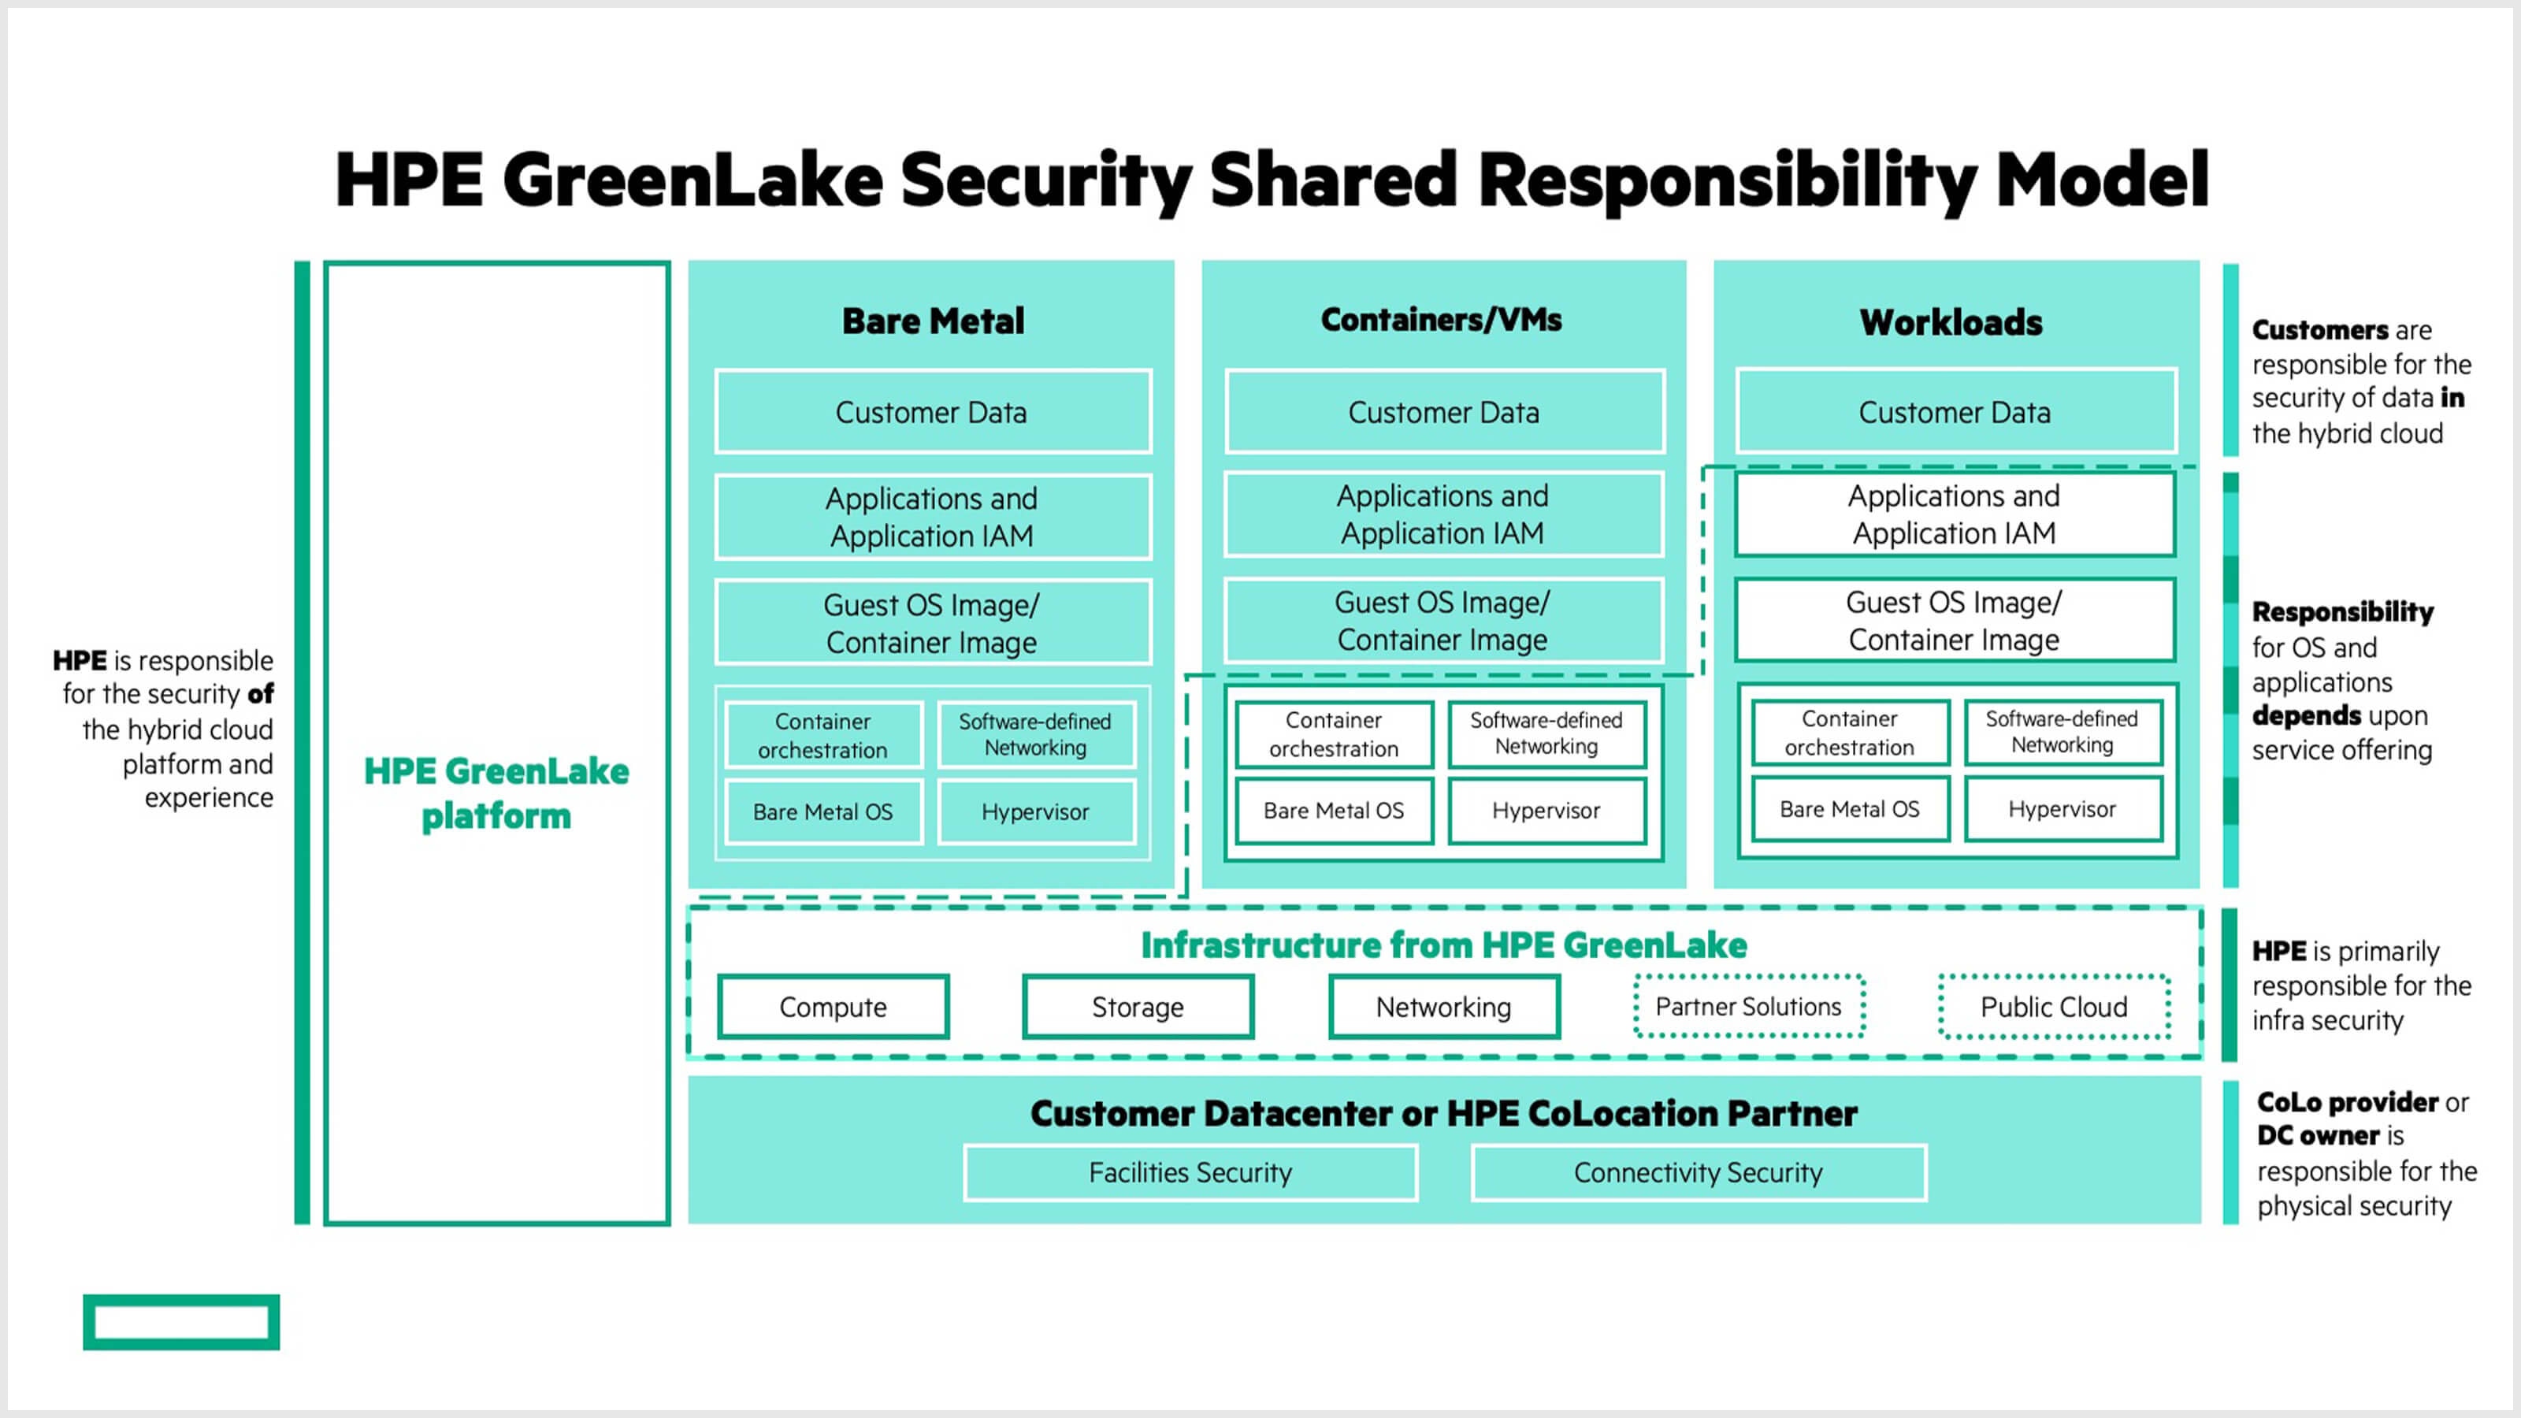
Task: Click the 'Workloads' column heading
Action: coord(1951,322)
